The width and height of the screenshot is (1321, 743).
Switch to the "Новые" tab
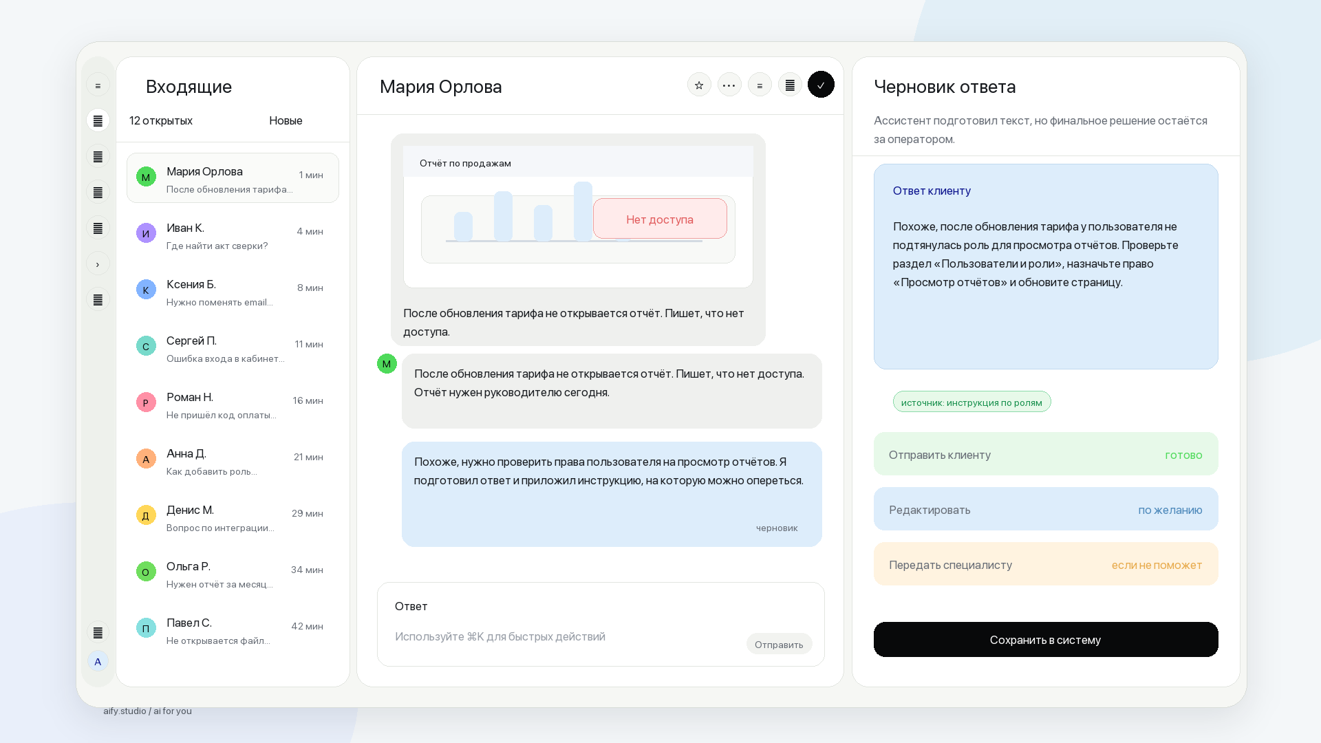tap(286, 120)
